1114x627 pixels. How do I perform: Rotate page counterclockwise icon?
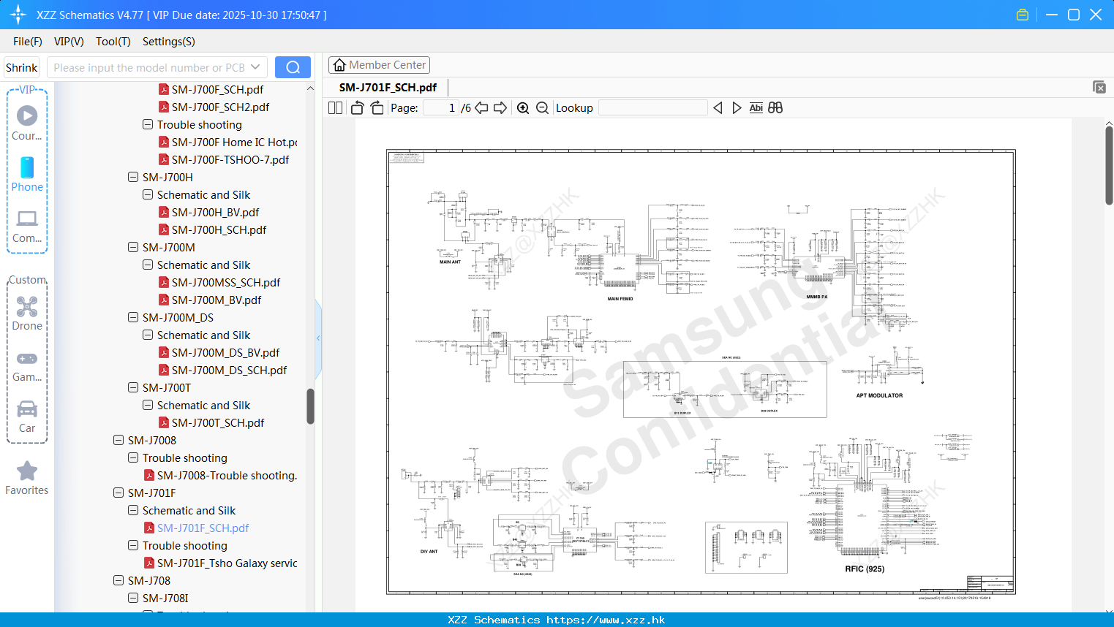coord(357,107)
